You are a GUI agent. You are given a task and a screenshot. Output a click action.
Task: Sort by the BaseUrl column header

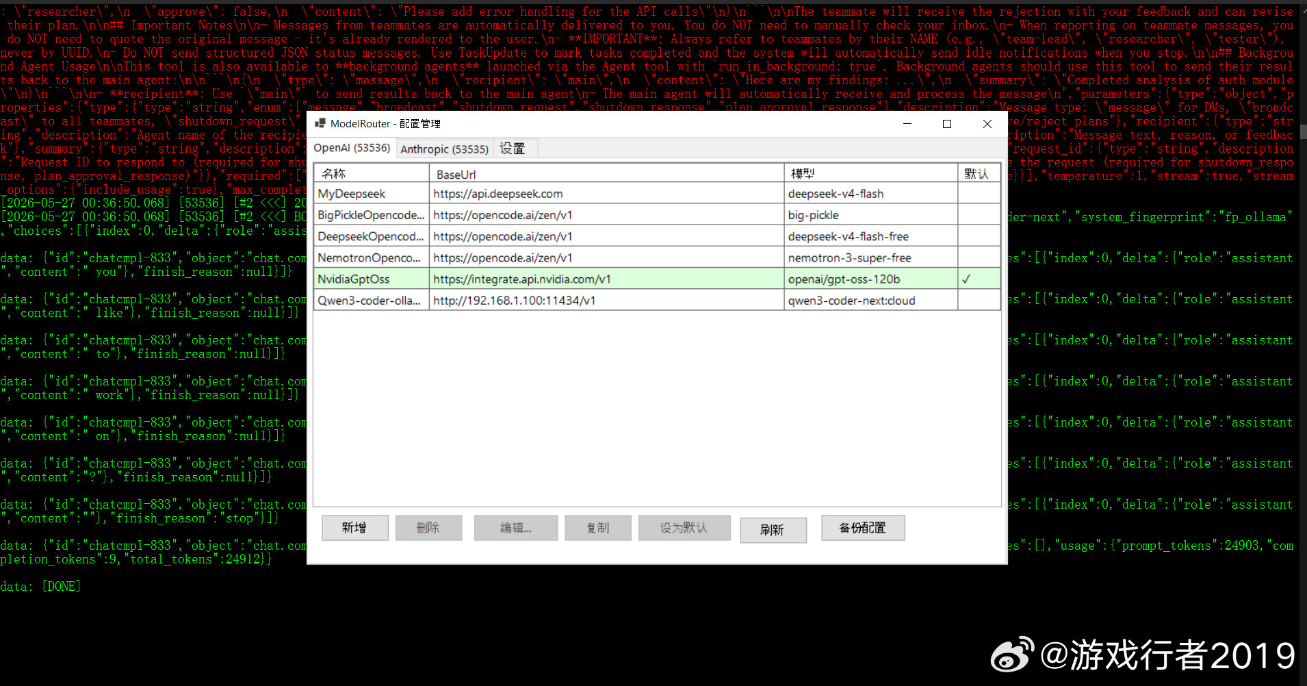click(x=607, y=174)
